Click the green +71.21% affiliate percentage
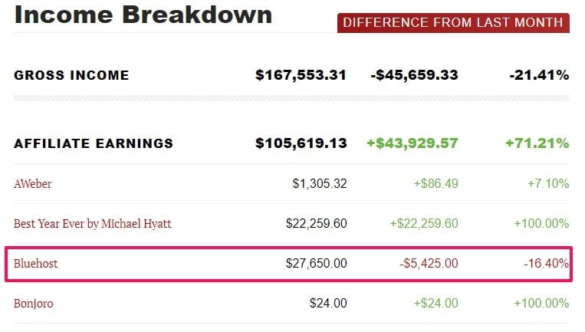The image size is (585, 332). 537,143
